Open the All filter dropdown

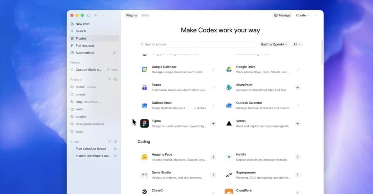click(297, 44)
